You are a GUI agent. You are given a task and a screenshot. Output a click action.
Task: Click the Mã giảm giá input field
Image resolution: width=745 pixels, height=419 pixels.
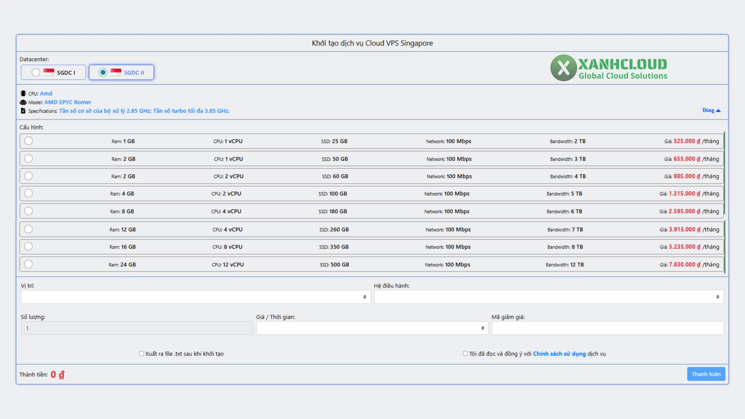(x=608, y=328)
